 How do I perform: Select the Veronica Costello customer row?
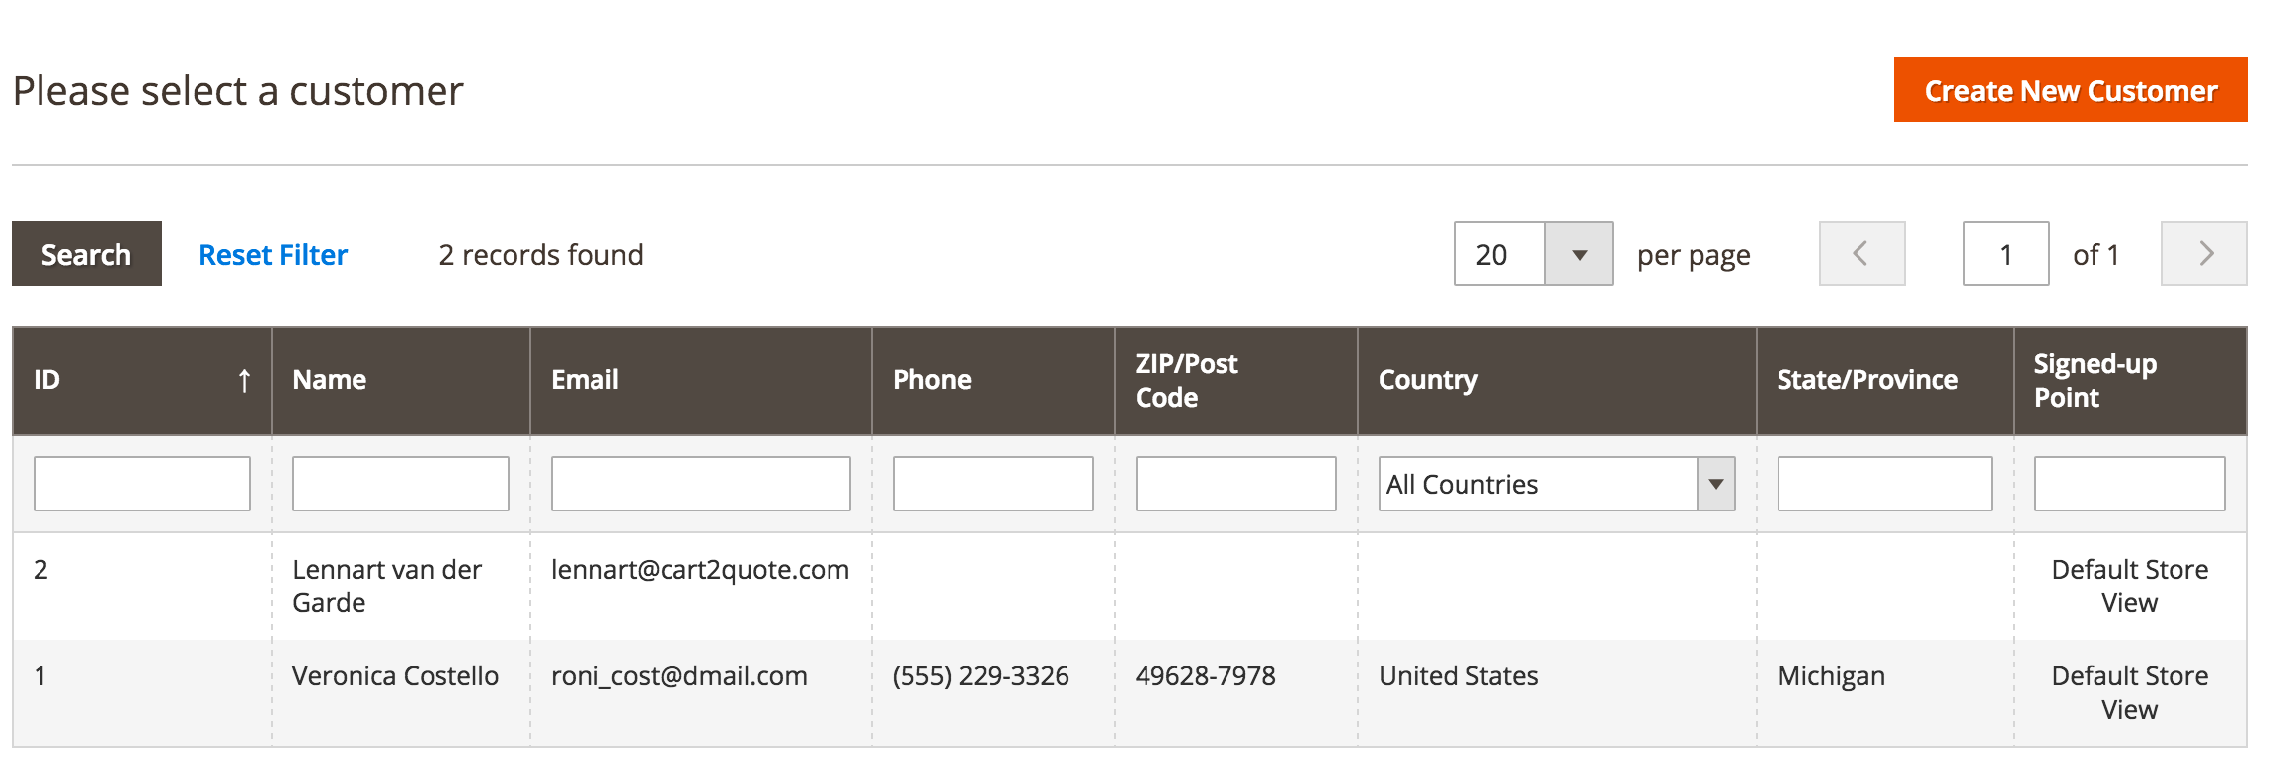tap(395, 676)
